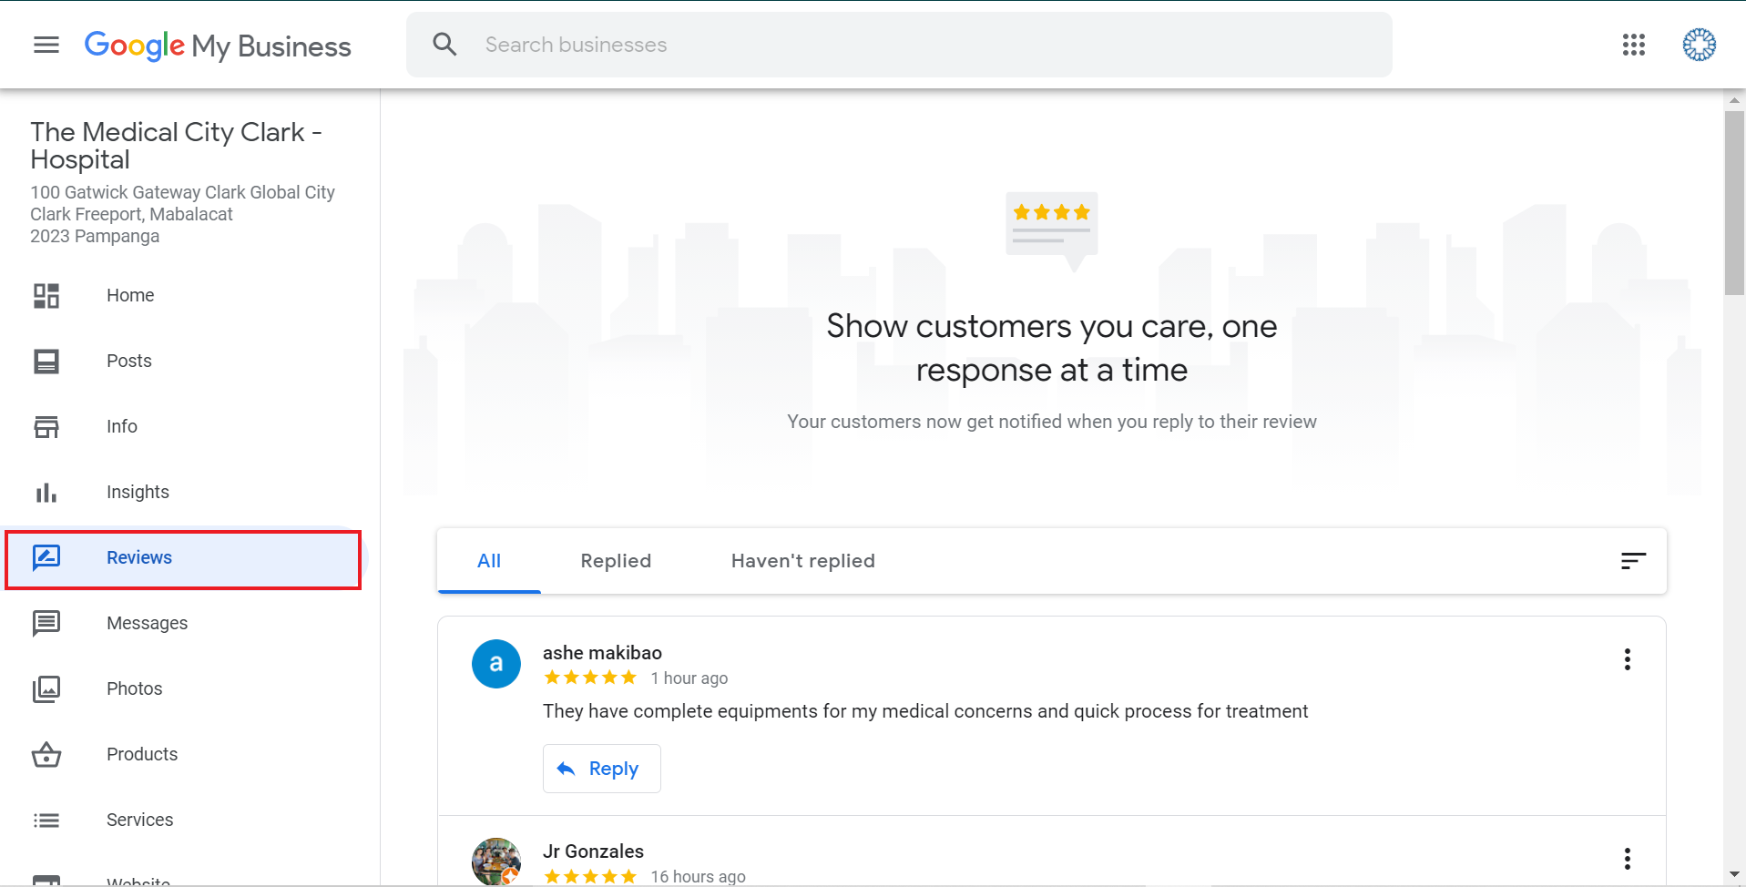Click the Messages sidebar icon

coord(46,624)
